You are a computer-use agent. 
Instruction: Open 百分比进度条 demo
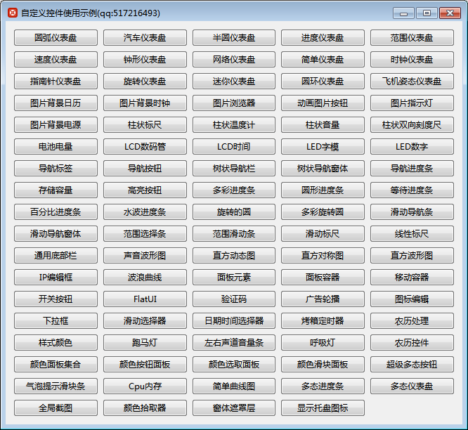click(x=56, y=212)
